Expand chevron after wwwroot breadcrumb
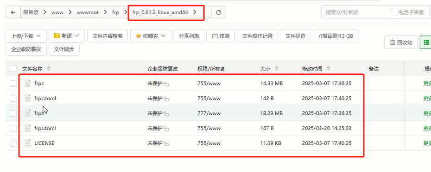 (x=105, y=12)
